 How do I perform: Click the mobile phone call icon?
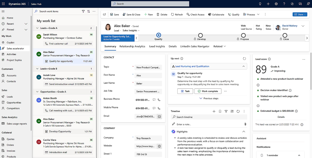pyautogui.click(x=159, y=108)
